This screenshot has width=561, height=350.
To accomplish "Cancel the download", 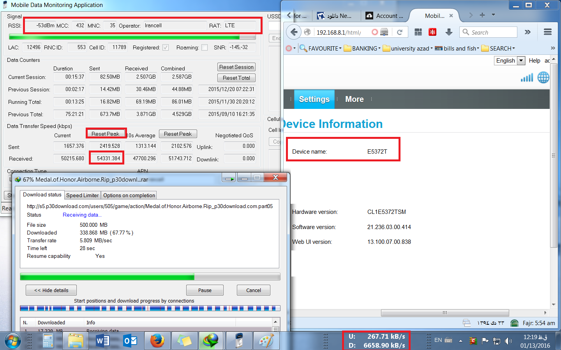I will 254,290.
